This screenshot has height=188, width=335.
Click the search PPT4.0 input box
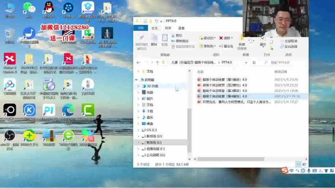(285, 63)
